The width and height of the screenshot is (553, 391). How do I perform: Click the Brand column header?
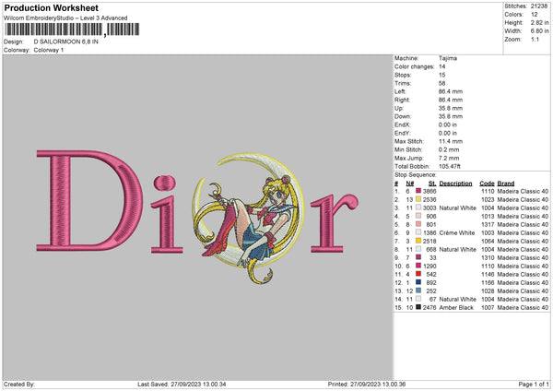(506, 182)
